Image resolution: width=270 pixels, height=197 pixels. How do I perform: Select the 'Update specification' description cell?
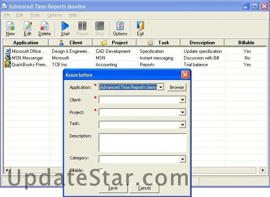coord(203,51)
